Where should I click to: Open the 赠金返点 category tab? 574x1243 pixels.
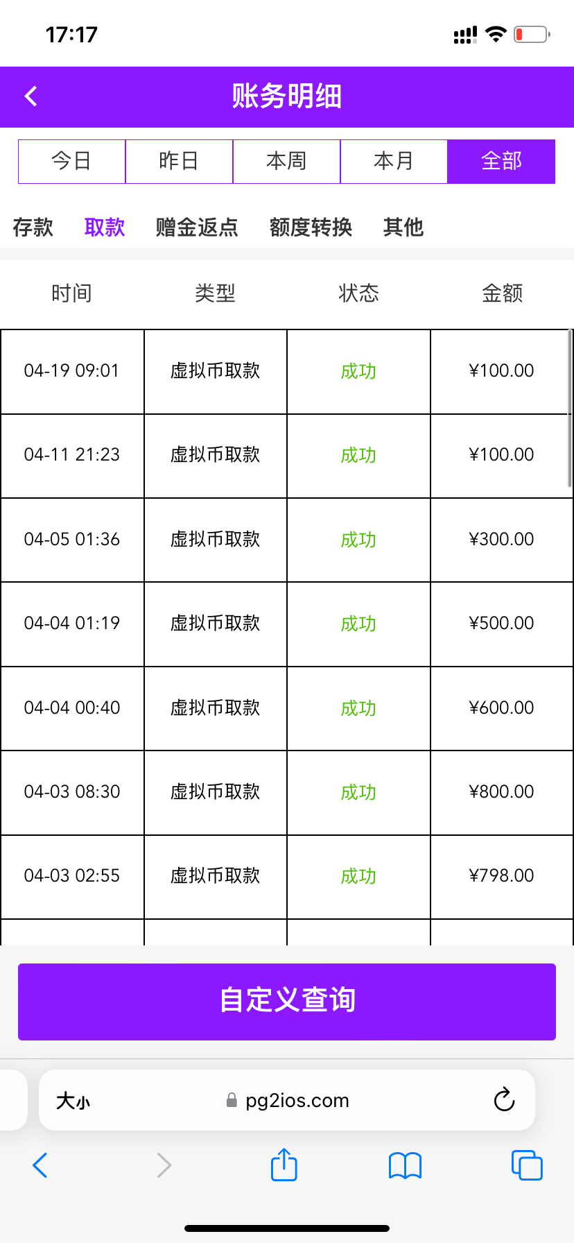197,227
